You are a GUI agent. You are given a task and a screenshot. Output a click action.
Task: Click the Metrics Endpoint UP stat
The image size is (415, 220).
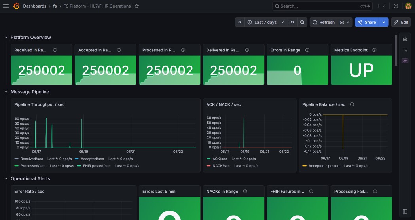pyautogui.click(x=362, y=70)
